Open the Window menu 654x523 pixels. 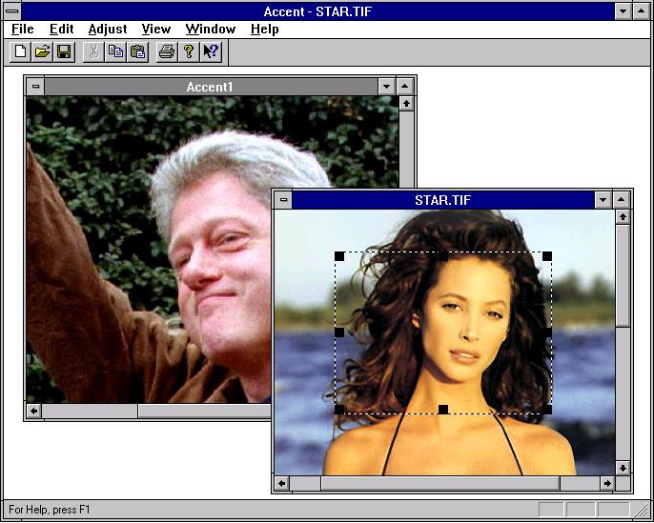click(211, 30)
